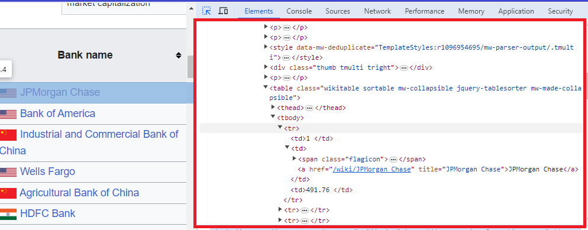Collapse the expanded tr row node
Viewport: 588px width, 230px height.
pyautogui.click(x=280, y=127)
